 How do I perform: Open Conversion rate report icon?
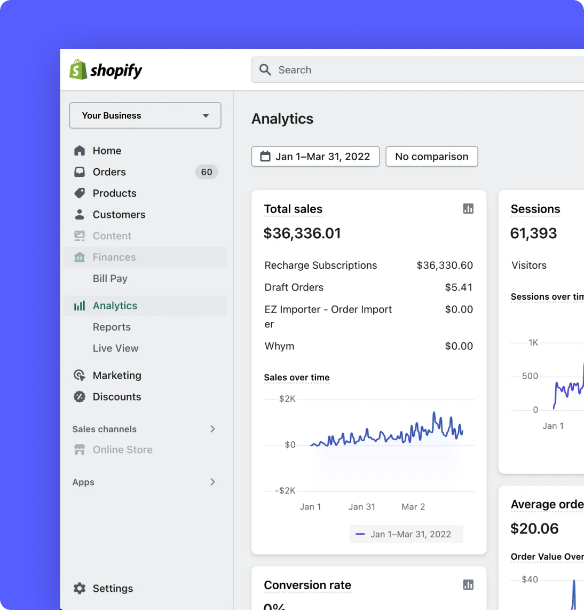[x=468, y=585]
